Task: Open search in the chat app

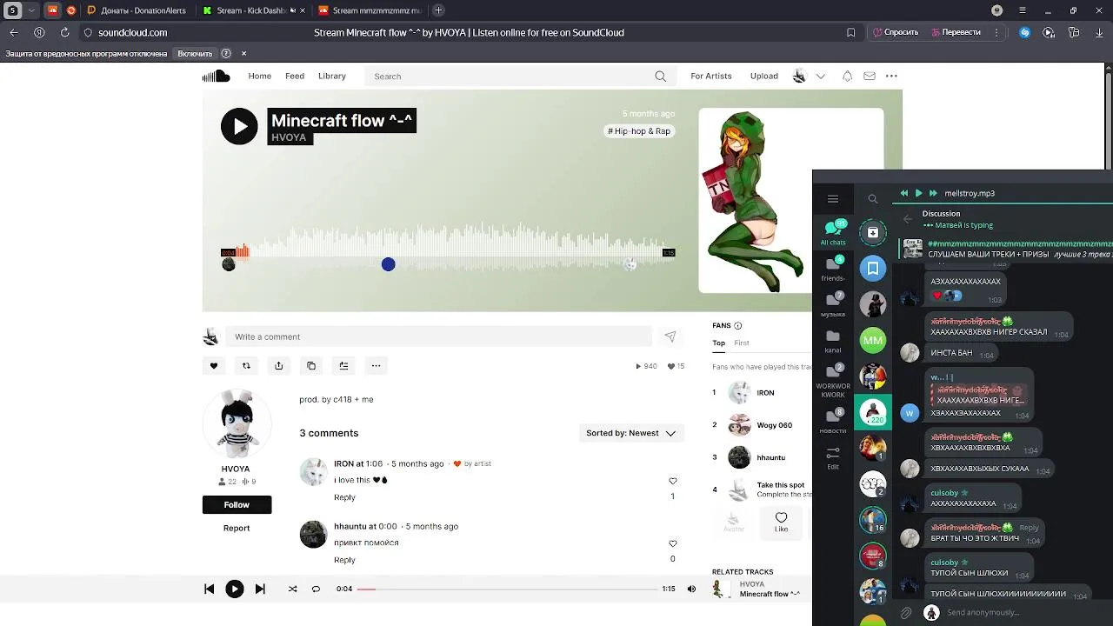Action: point(873,199)
